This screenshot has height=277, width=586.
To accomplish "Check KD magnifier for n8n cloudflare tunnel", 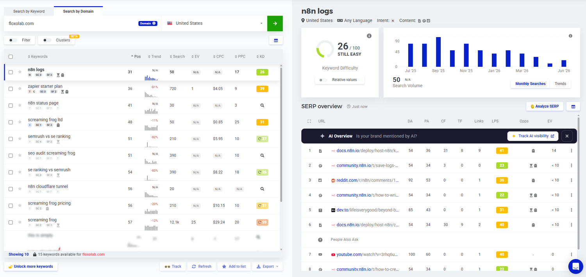I will pyautogui.click(x=262, y=189).
